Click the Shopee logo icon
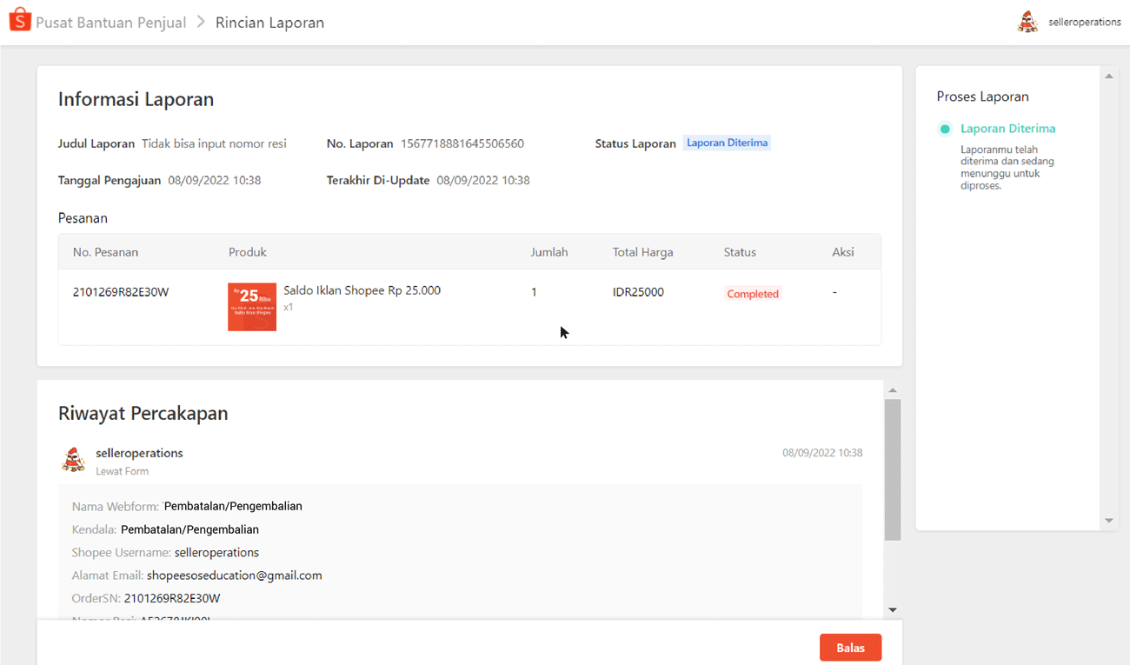This screenshot has height=665, width=1130. pos(20,22)
